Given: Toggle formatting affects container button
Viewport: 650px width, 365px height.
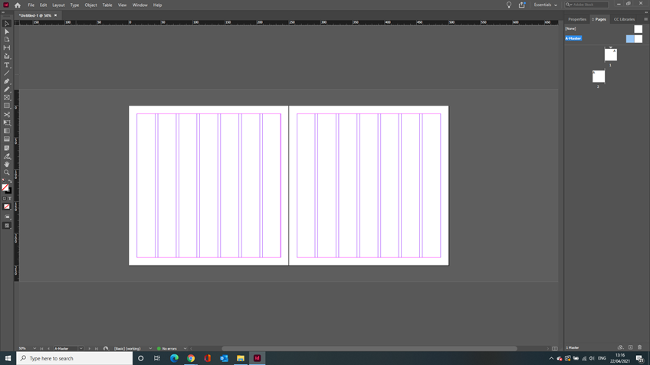Looking at the screenshot, I should coord(5,199).
